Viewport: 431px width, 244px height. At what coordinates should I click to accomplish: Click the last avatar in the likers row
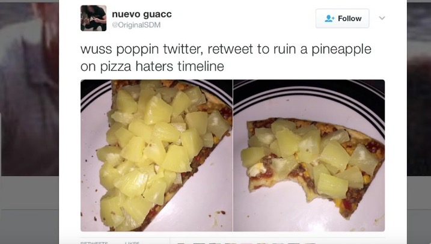click(x=310, y=243)
